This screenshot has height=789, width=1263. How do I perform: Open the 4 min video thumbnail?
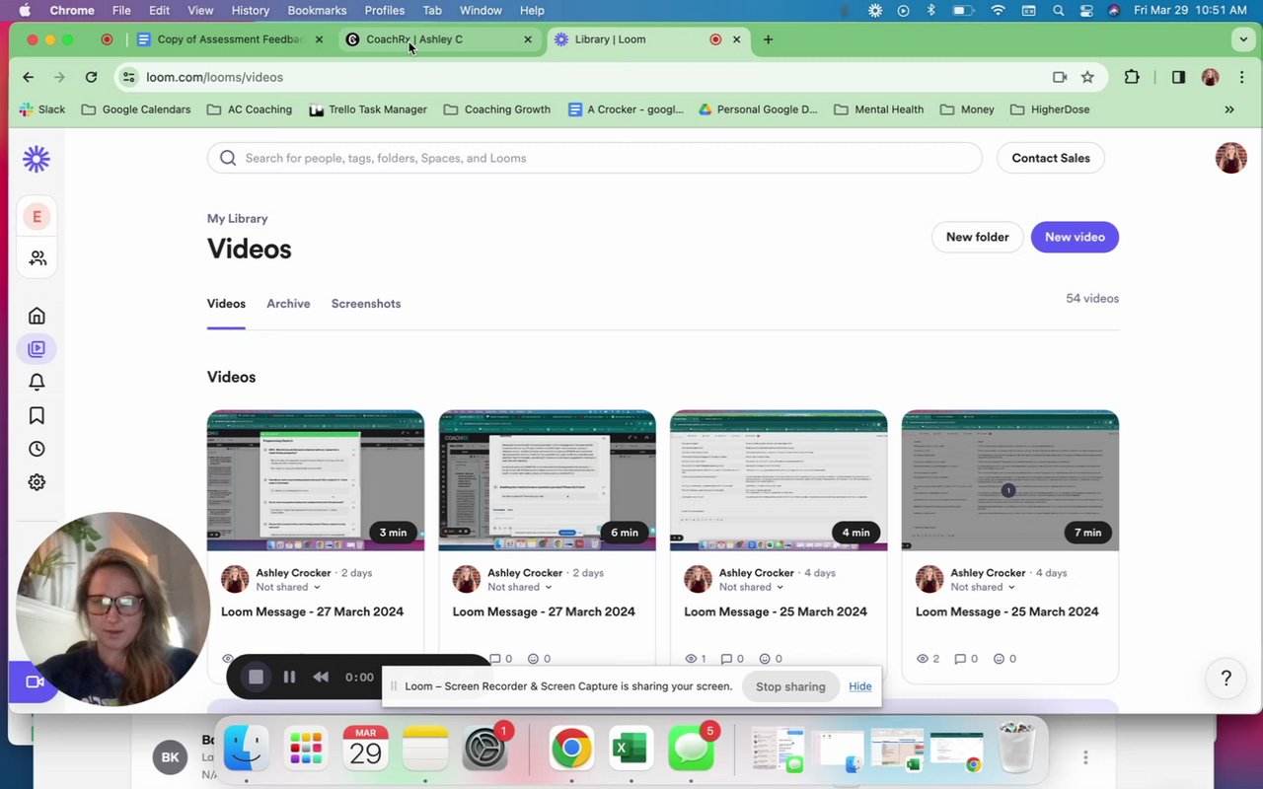click(779, 480)
